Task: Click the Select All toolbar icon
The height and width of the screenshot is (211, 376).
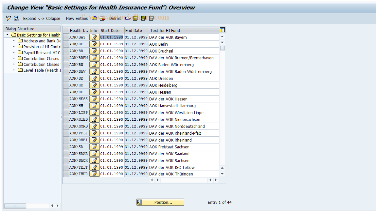Action: (136, 18)
